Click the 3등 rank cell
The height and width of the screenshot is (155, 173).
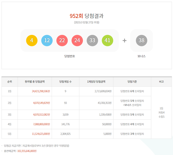[10, 115]
